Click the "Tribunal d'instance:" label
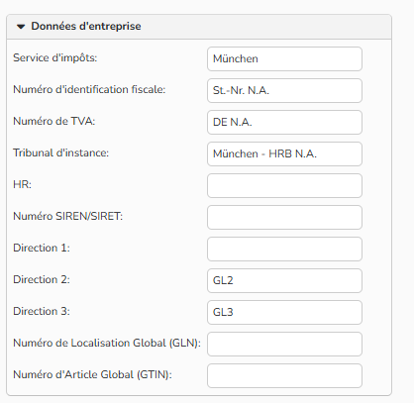This screenshot has height=403, width=414. point(61,152)
